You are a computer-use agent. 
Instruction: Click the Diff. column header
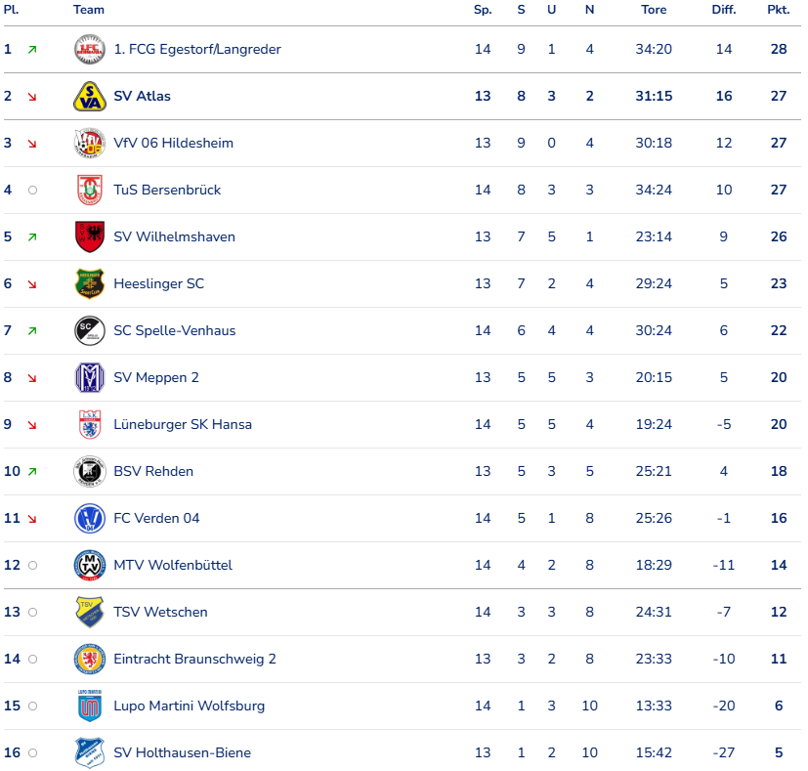pyautogui.click(x=723, y=10)
